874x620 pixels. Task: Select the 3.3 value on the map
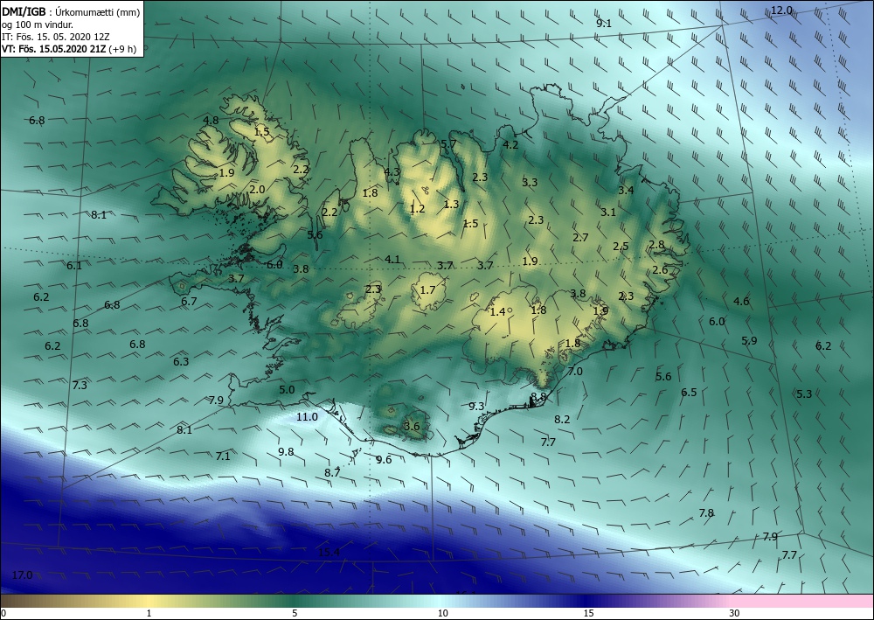click(x=530, y=182)
